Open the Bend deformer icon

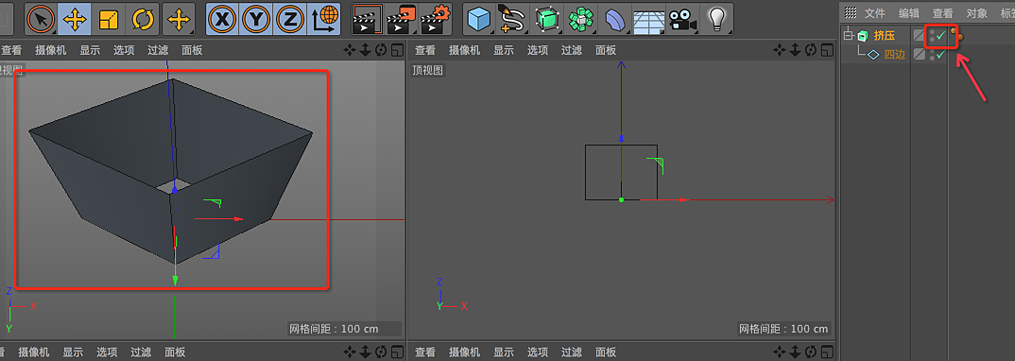[x=614, y=20]
